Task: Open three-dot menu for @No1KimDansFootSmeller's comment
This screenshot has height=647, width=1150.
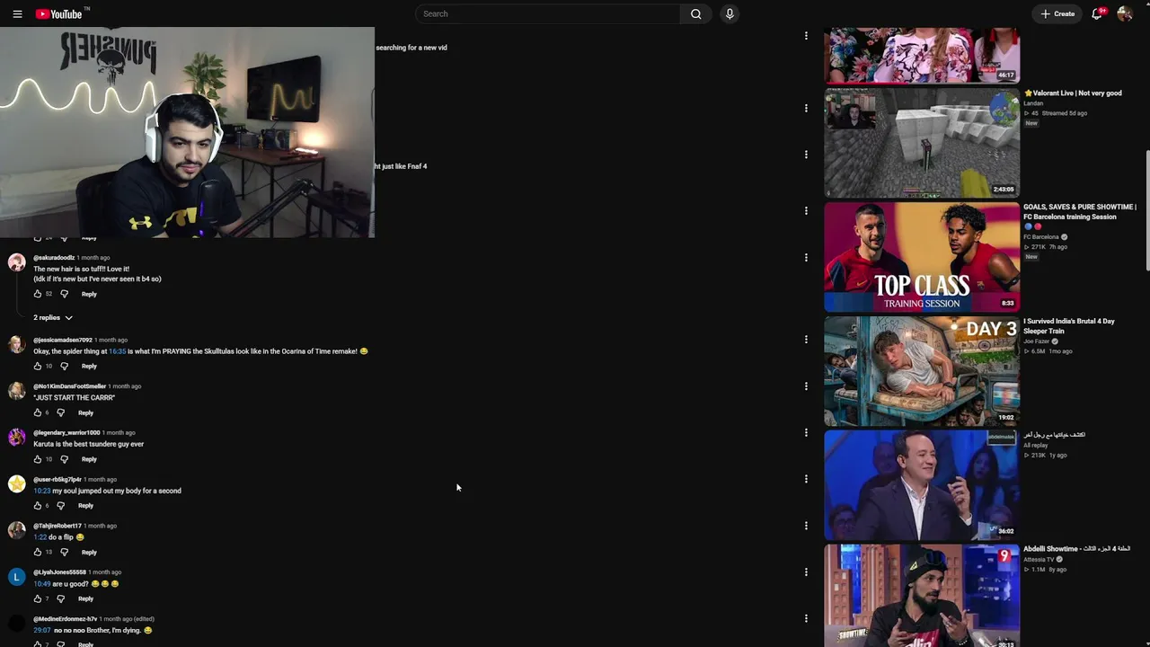Action: point(806,386)
